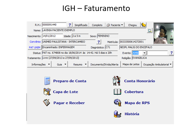
Task: Click the Simplificado button
Action: [x=81, y=25]
